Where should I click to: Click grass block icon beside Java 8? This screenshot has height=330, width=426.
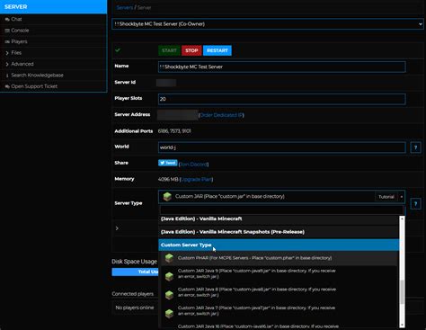click(x=169, y=295)
